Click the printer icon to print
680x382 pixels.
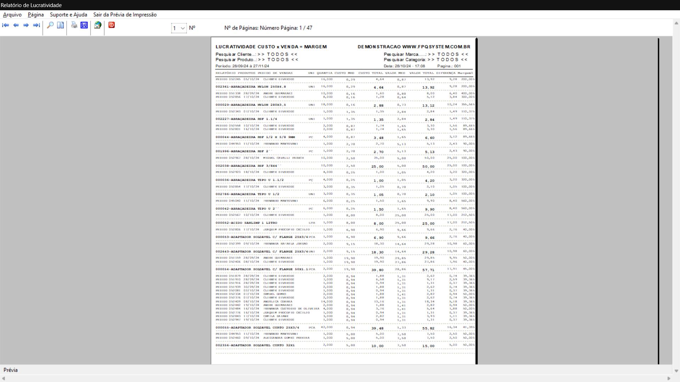[74, 25]
